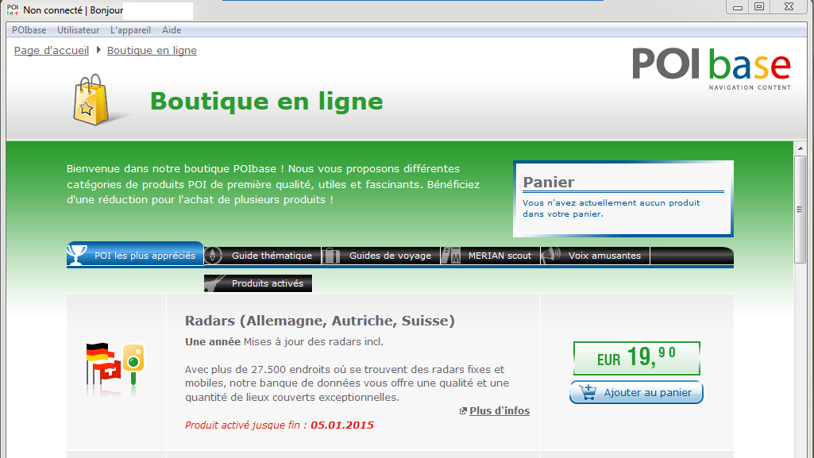Viewport: 814px width, 458px height.
Task: Go to Page d'accueil breadcrumb link
Action: [52, 51]
